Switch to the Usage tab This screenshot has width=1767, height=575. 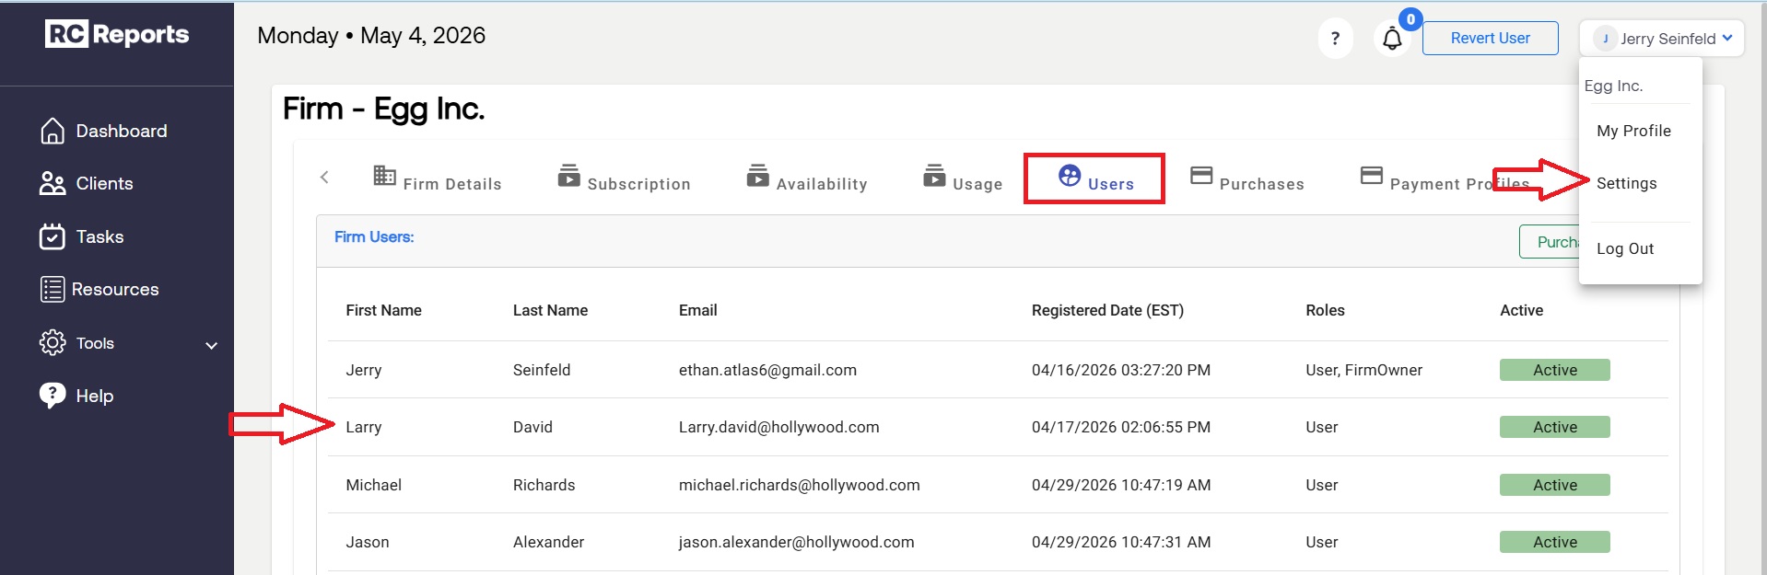click(x=963, y=177)
